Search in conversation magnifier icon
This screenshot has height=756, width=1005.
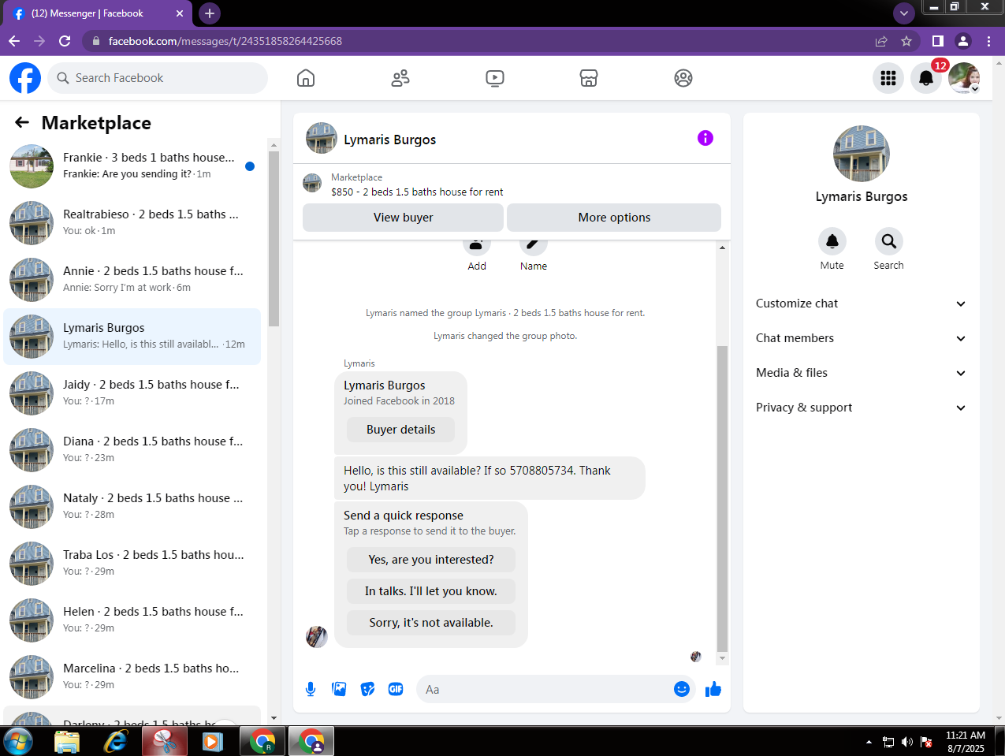888,241
